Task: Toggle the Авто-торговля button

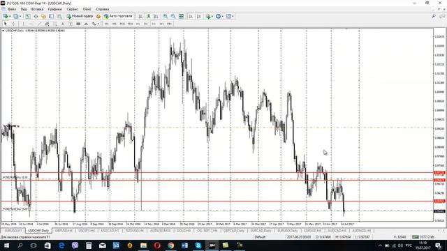Action: point(118,16)
